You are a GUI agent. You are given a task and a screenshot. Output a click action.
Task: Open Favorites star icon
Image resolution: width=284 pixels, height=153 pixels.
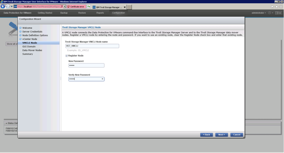tap(276, 7)
